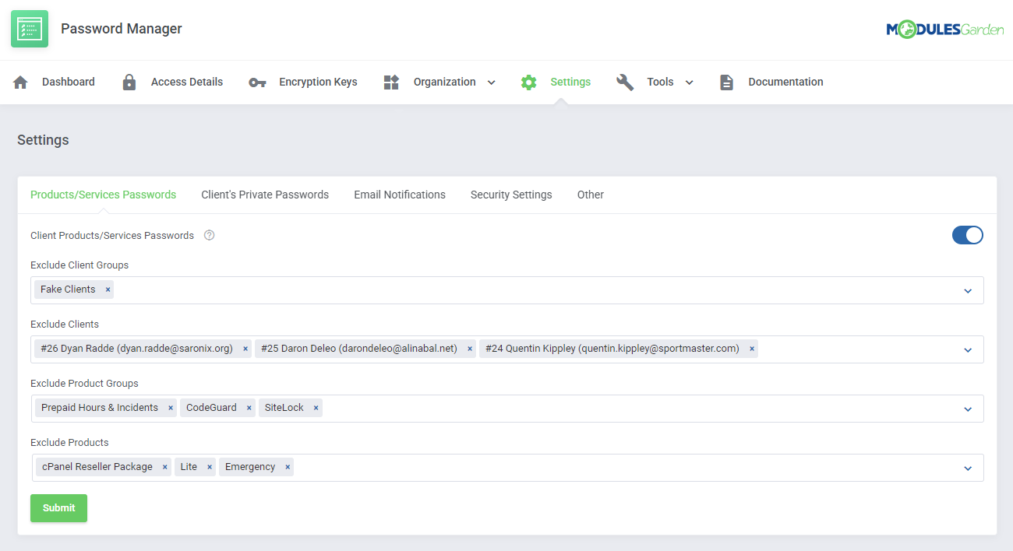
Task: Click the Settings gear icon
Action: (x=529, y=82)
